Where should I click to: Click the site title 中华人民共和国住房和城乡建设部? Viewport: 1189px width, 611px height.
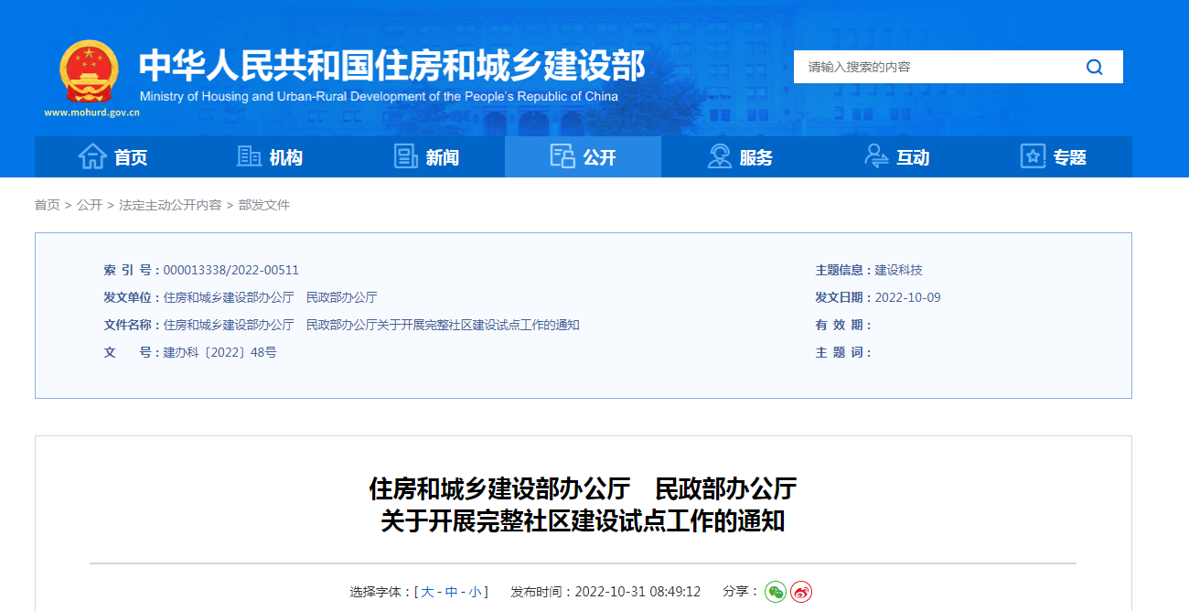(392, 65)
